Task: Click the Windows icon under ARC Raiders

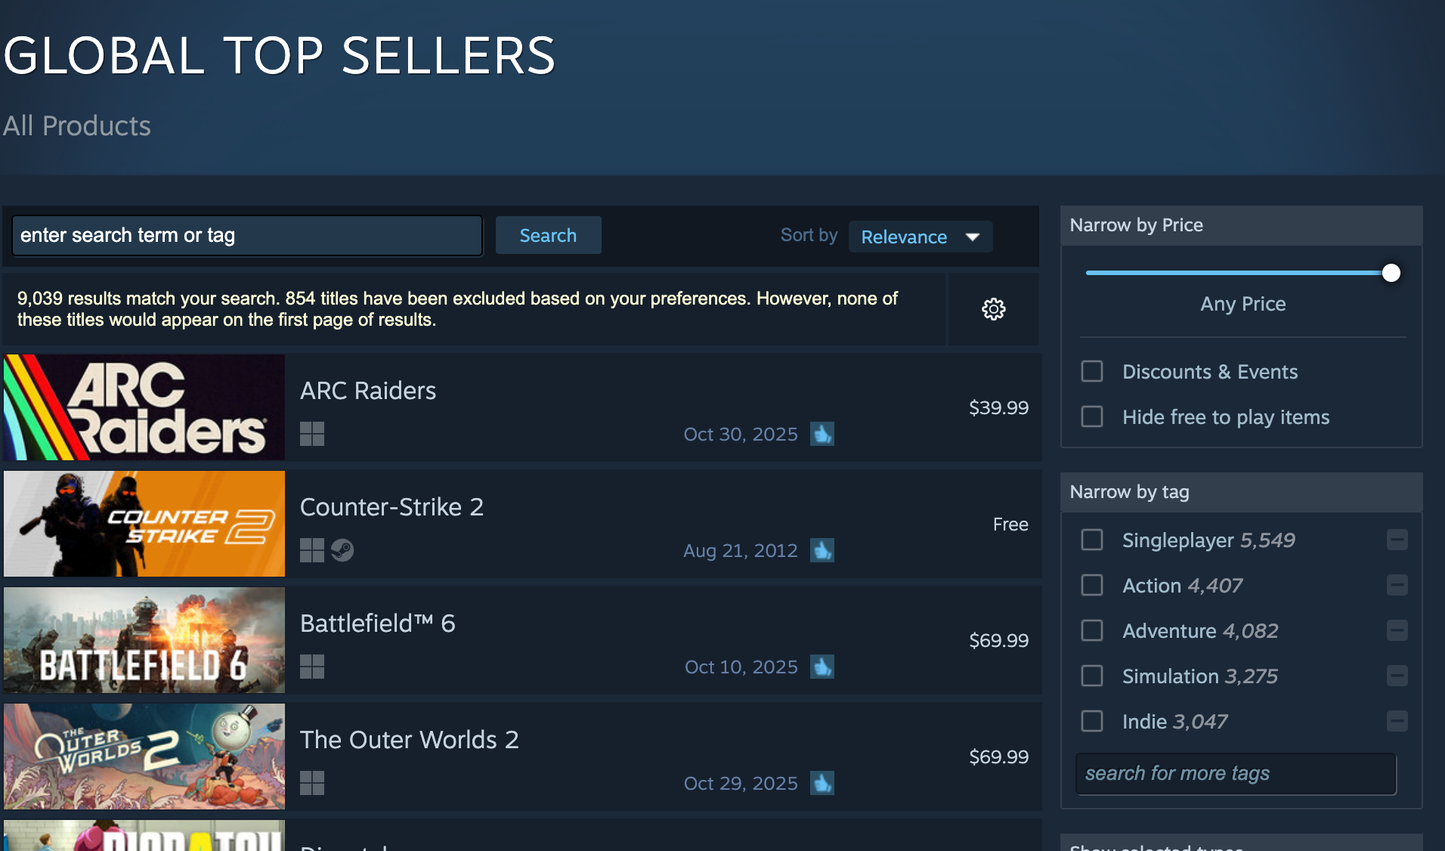Action: (x=312, y=434)
